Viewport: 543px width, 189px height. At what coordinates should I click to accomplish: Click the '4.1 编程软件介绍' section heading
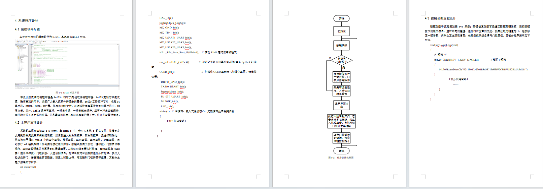pos(27,29)
